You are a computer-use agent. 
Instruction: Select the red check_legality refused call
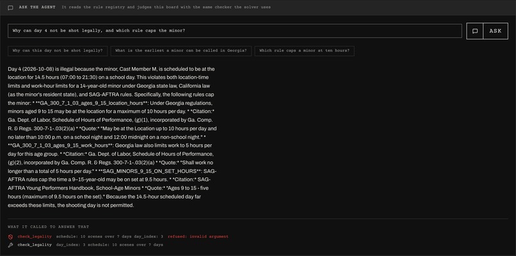[35, 236]
